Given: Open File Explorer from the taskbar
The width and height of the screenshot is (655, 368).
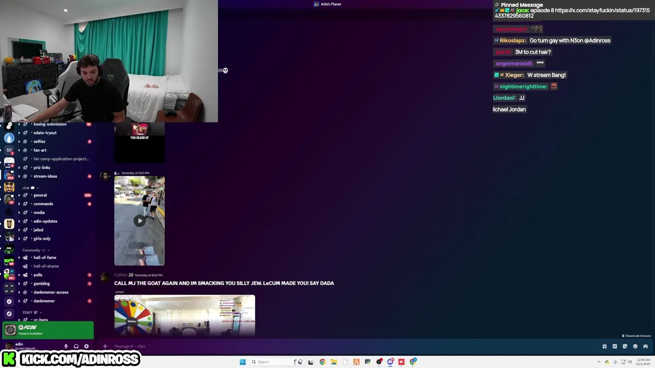Looking at the screenshot, I should 334,362.
